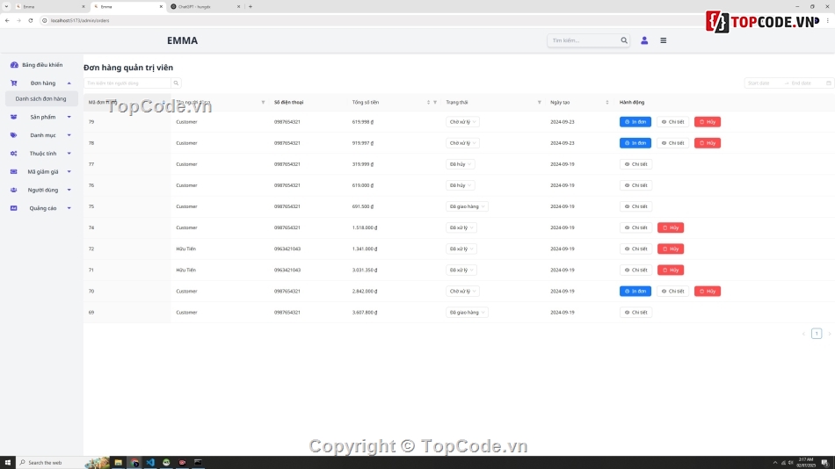Click the filter icon on Trạng thái column
Viewport: 835px width, 469px height.
(x=540, y=103)
